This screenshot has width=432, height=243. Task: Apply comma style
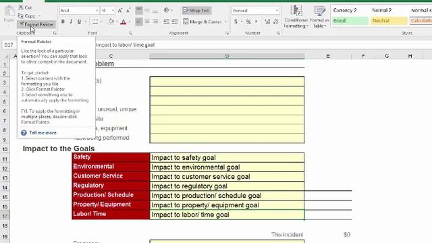click(x=256, y=22)
